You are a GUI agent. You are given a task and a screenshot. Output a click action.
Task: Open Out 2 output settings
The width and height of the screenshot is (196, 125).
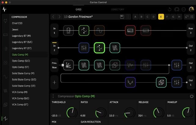(x=191, y=48)
